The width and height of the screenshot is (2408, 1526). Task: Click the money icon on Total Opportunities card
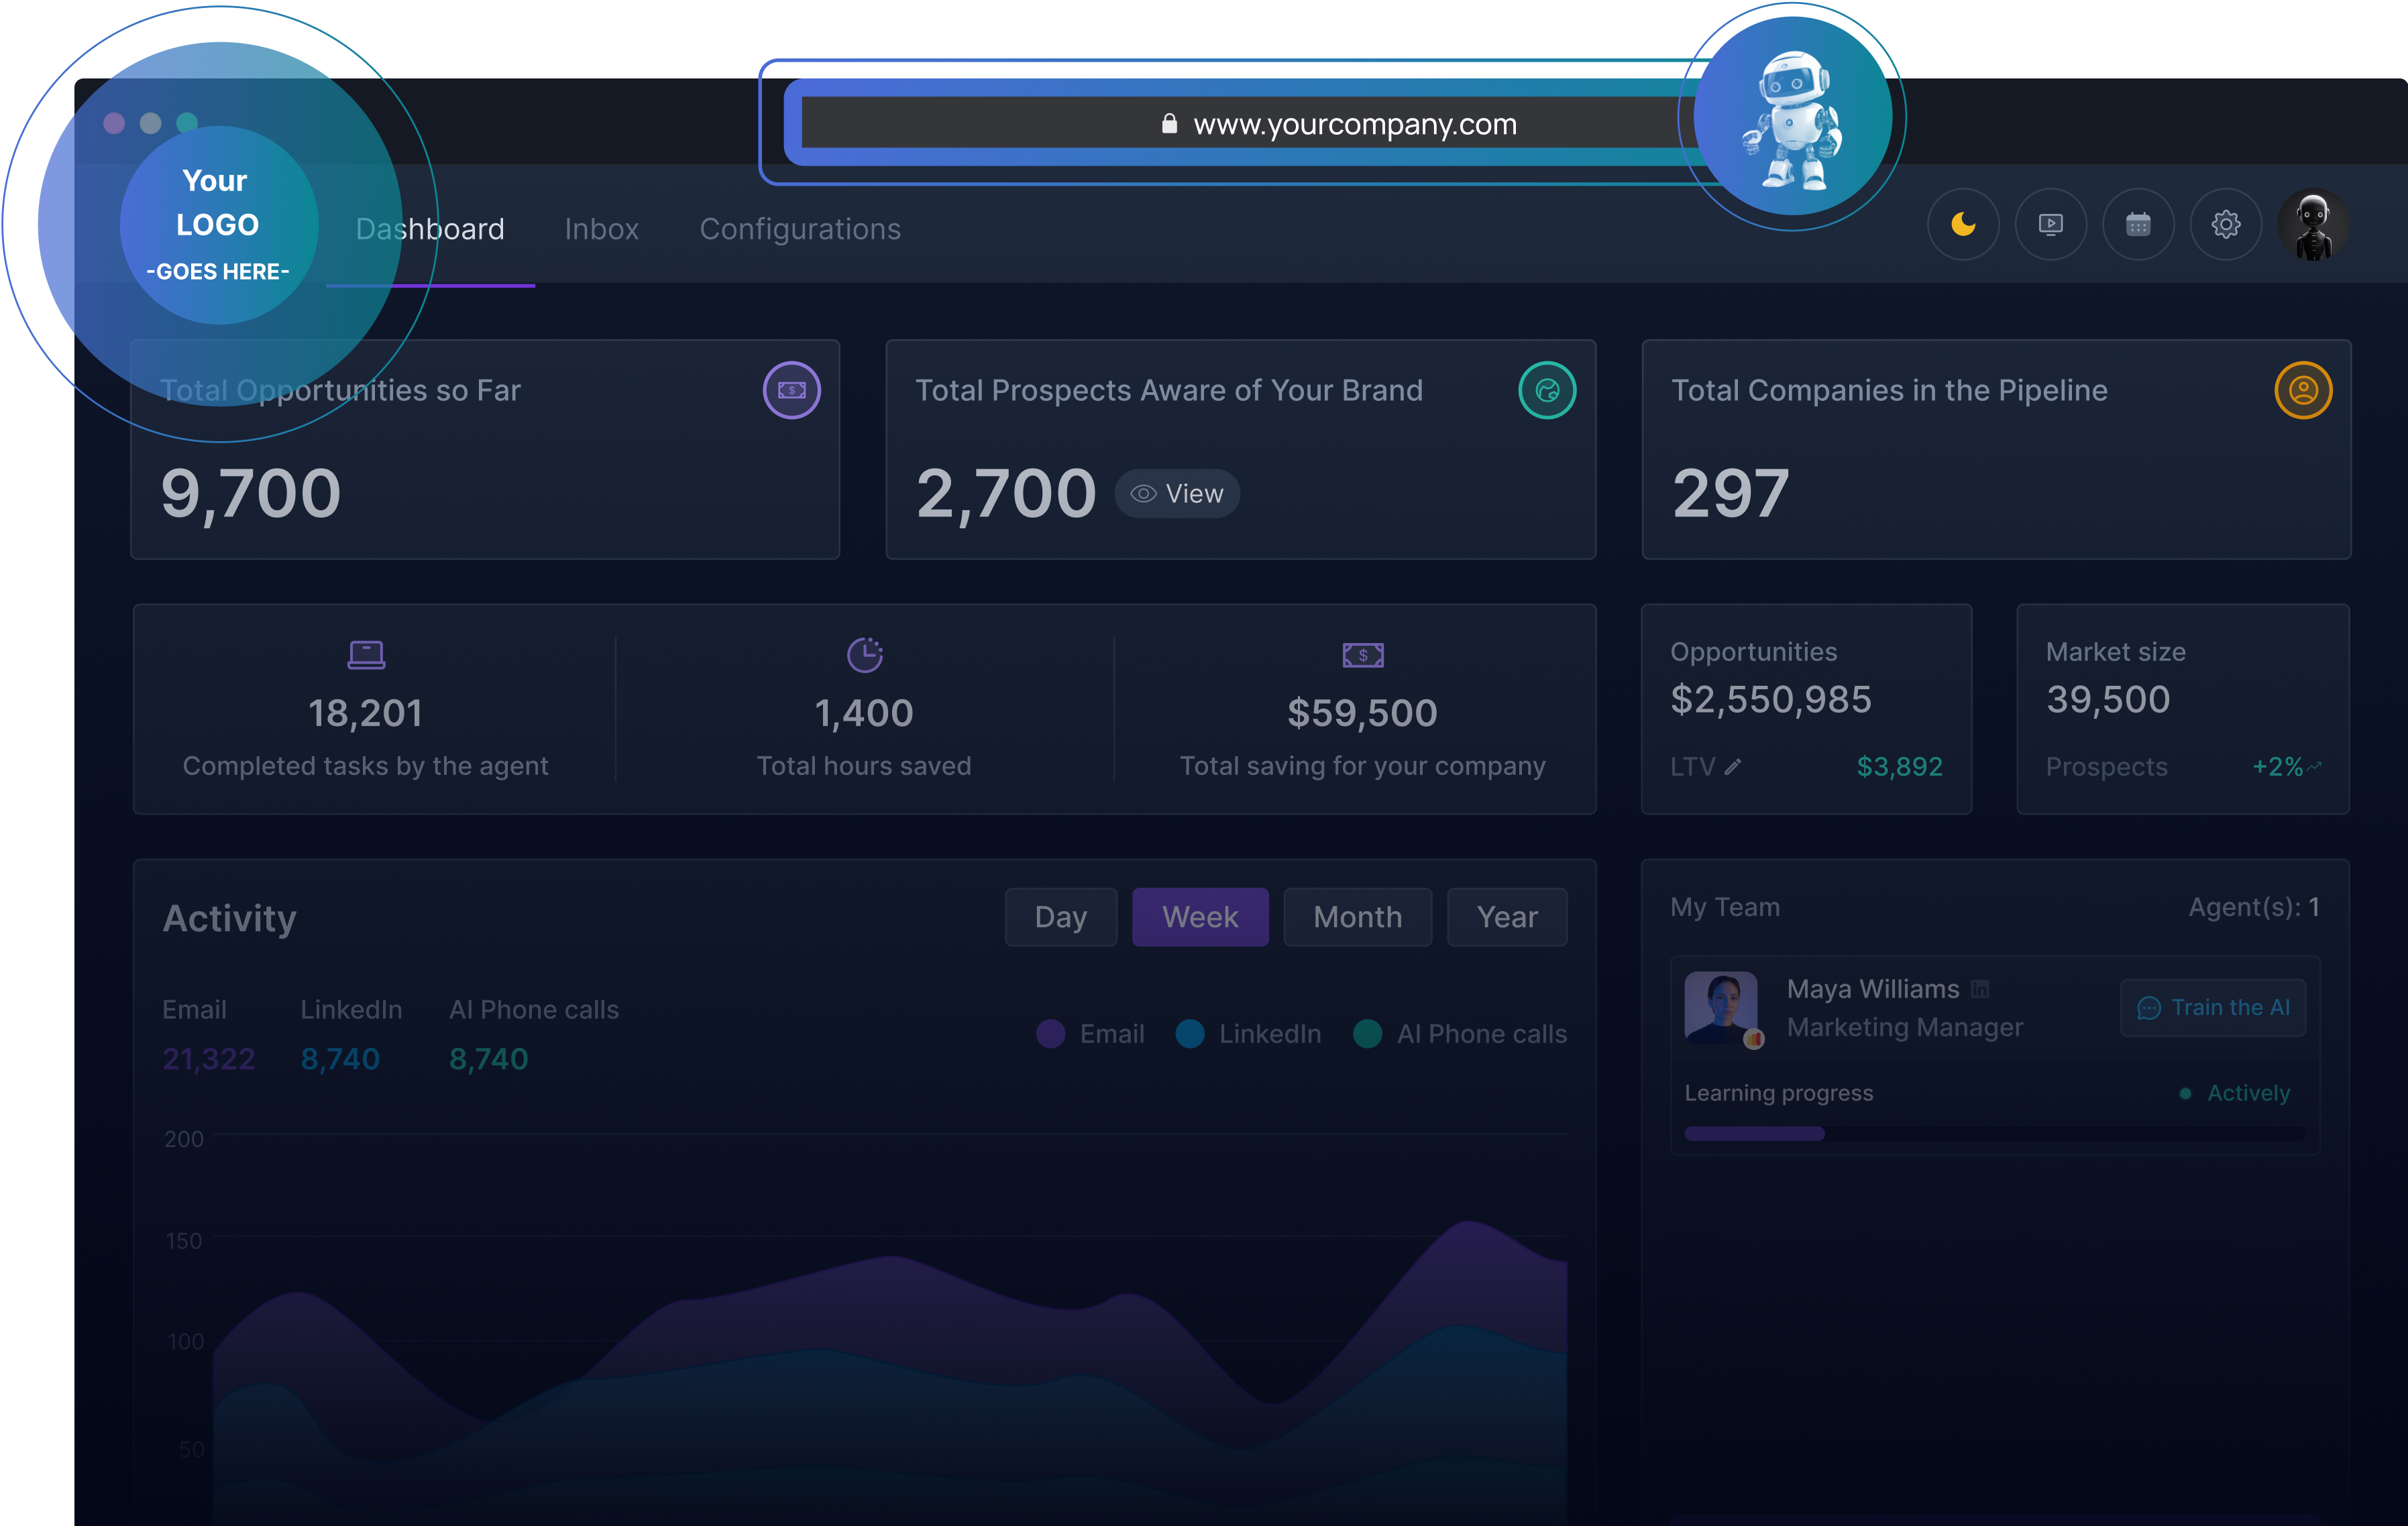792,390
